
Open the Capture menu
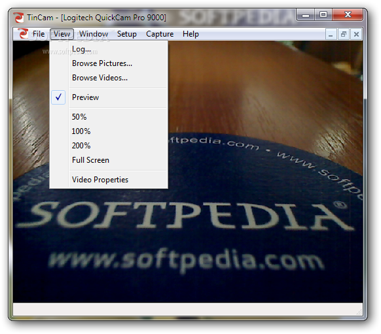pos(160,34)
